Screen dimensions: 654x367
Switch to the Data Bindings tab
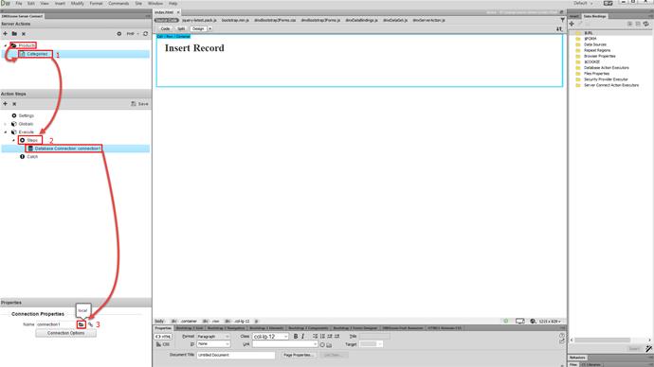point(595,16)
